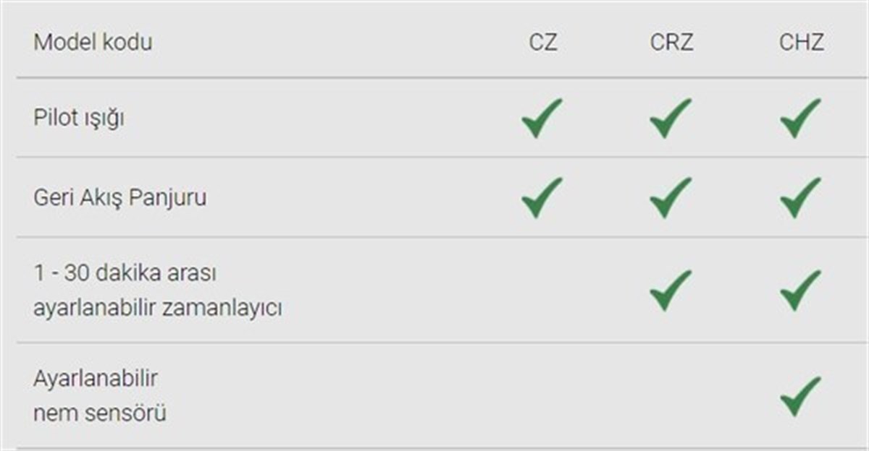The height and width of the screenshot is (451, 869).
Task: Click the ayarlanabilir zamanlayıcı row label
Action: click(157, 291)
